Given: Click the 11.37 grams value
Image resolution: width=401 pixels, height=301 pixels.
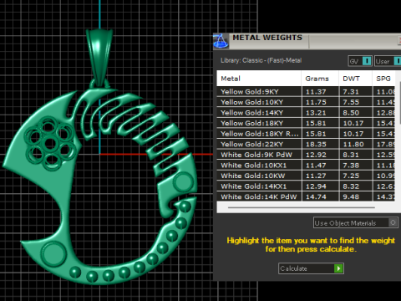Looking at the screenshot, I should point(316,92).
